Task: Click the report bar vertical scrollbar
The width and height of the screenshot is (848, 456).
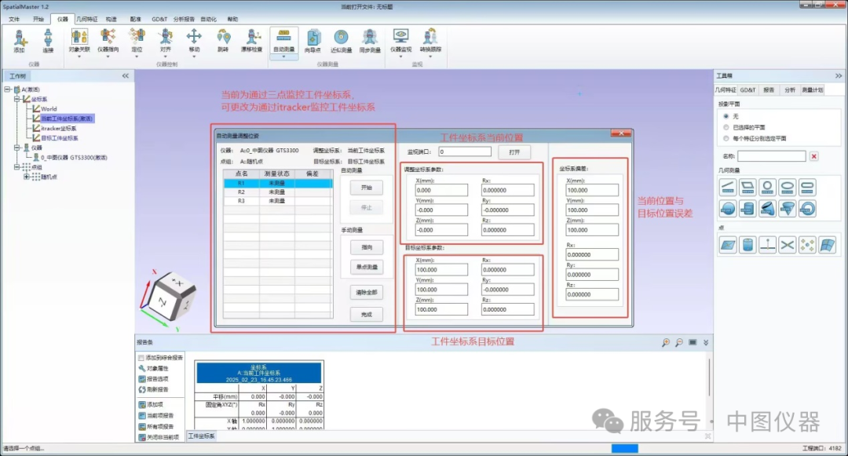Action: pos(710,377)
